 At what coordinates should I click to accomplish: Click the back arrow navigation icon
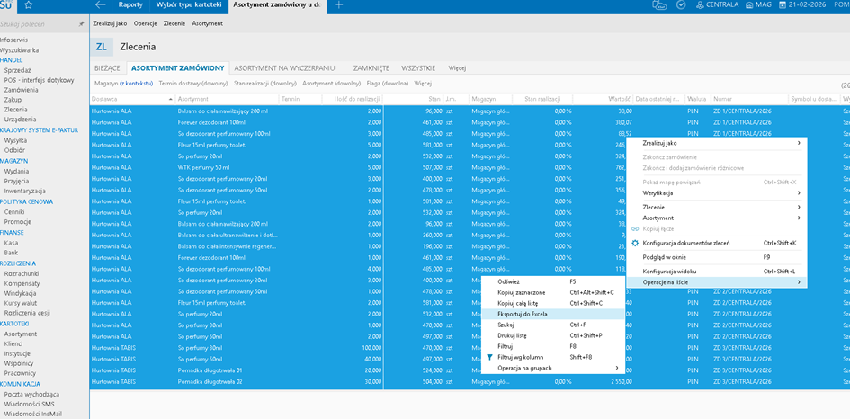(101, 5)
